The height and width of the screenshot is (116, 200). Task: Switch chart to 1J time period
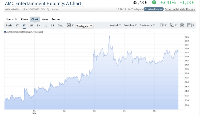[x=46, y=26]
